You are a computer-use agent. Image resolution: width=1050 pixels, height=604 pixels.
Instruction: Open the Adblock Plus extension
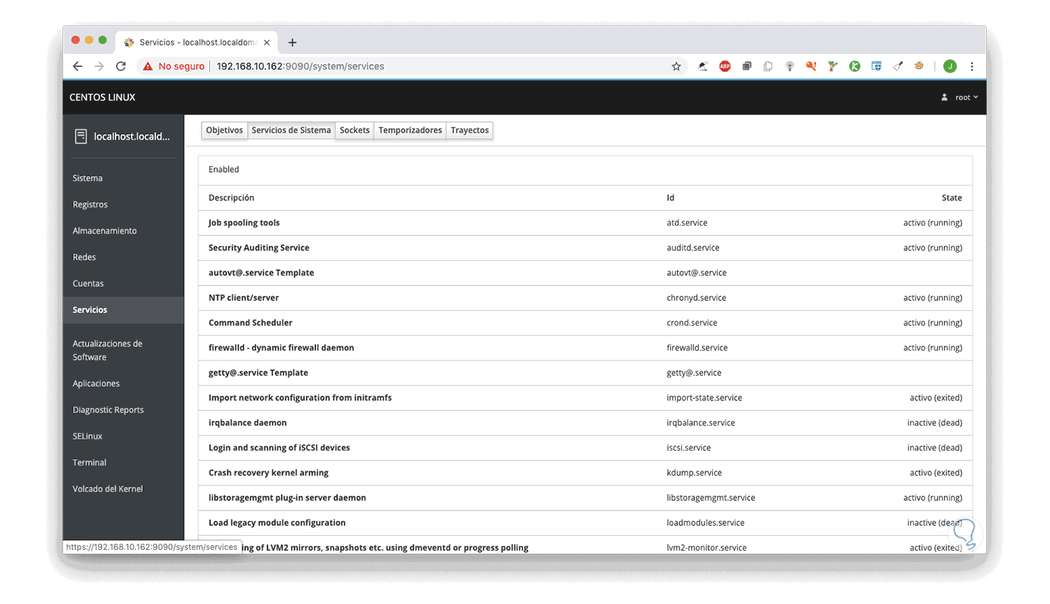click(x=724, y=65)
